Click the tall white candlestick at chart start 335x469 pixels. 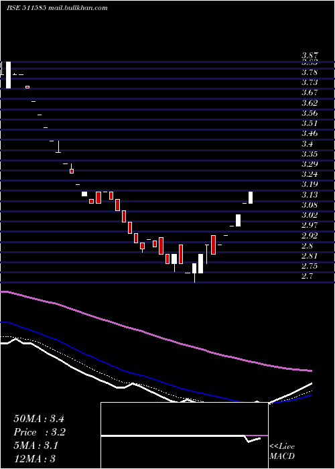click(8, 75)
